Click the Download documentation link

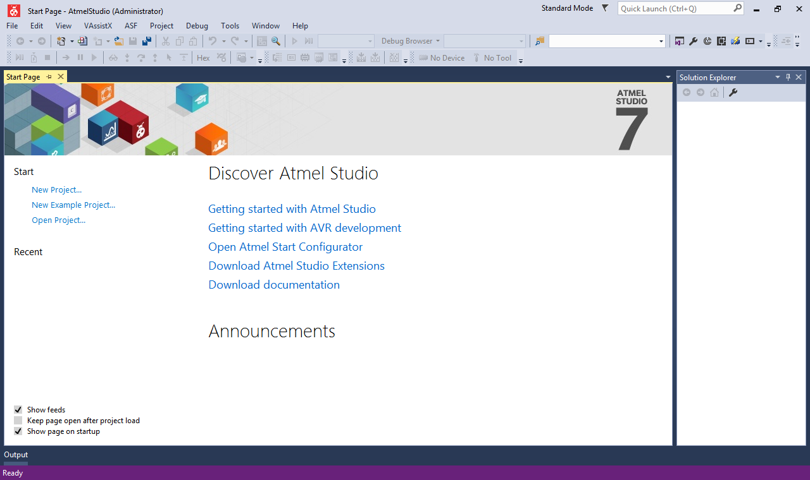tap(274, 285)
